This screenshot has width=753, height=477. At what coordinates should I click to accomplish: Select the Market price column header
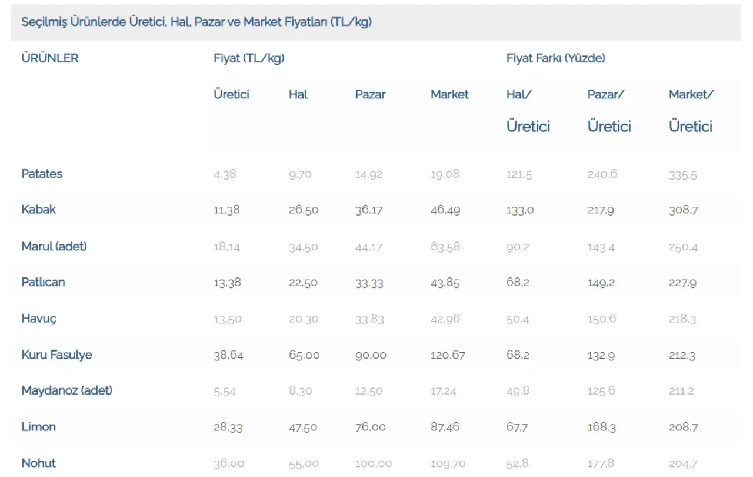click(x=449, y=94)
